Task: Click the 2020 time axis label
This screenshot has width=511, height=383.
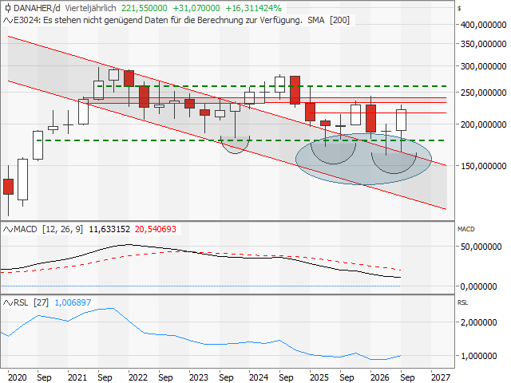Action: coord(18,377)
